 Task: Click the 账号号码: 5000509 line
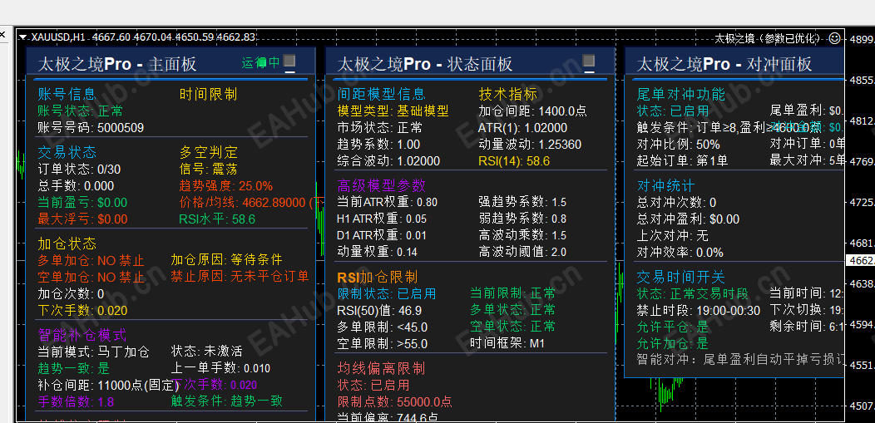91,128
